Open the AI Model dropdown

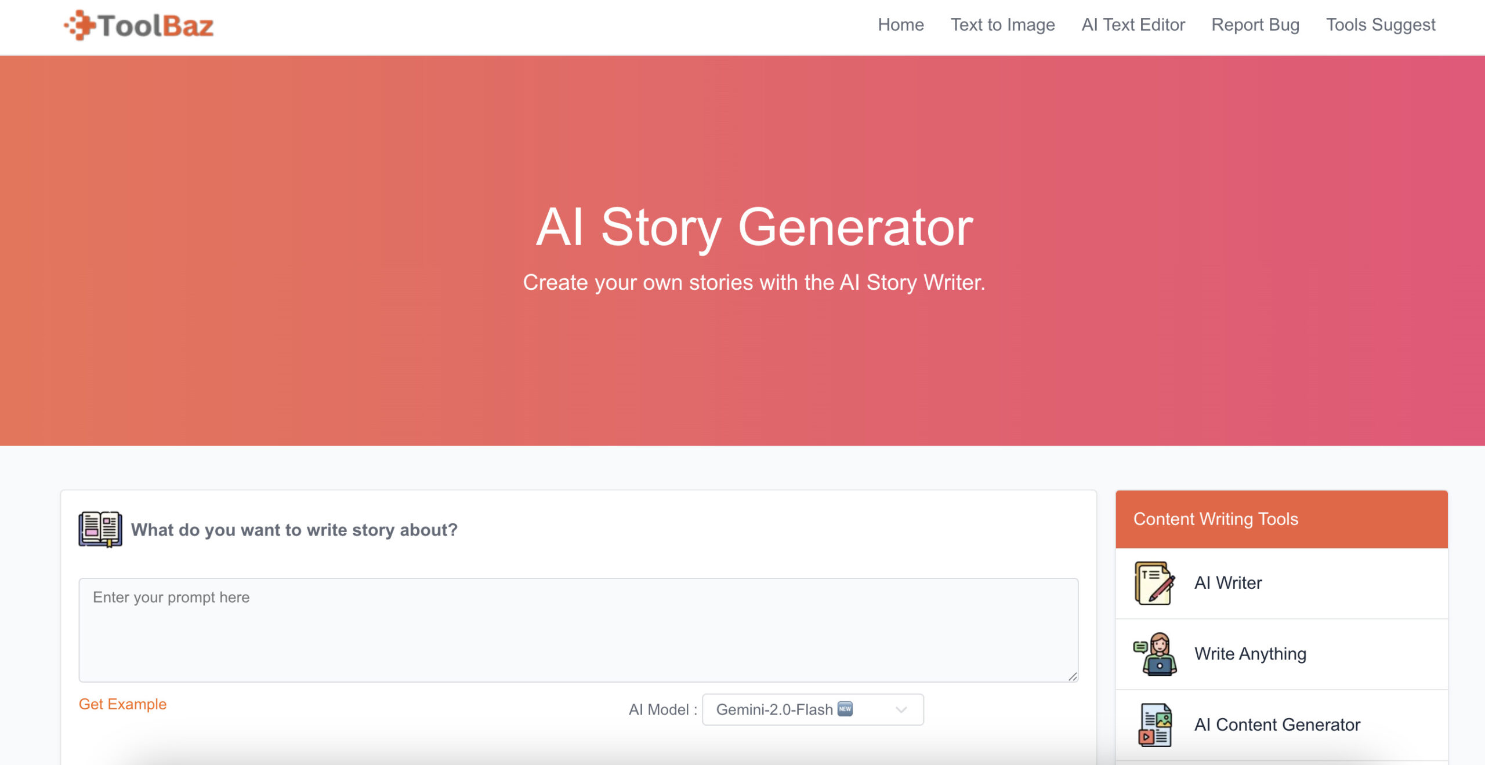pyautogui.click(x=812, y=709)
